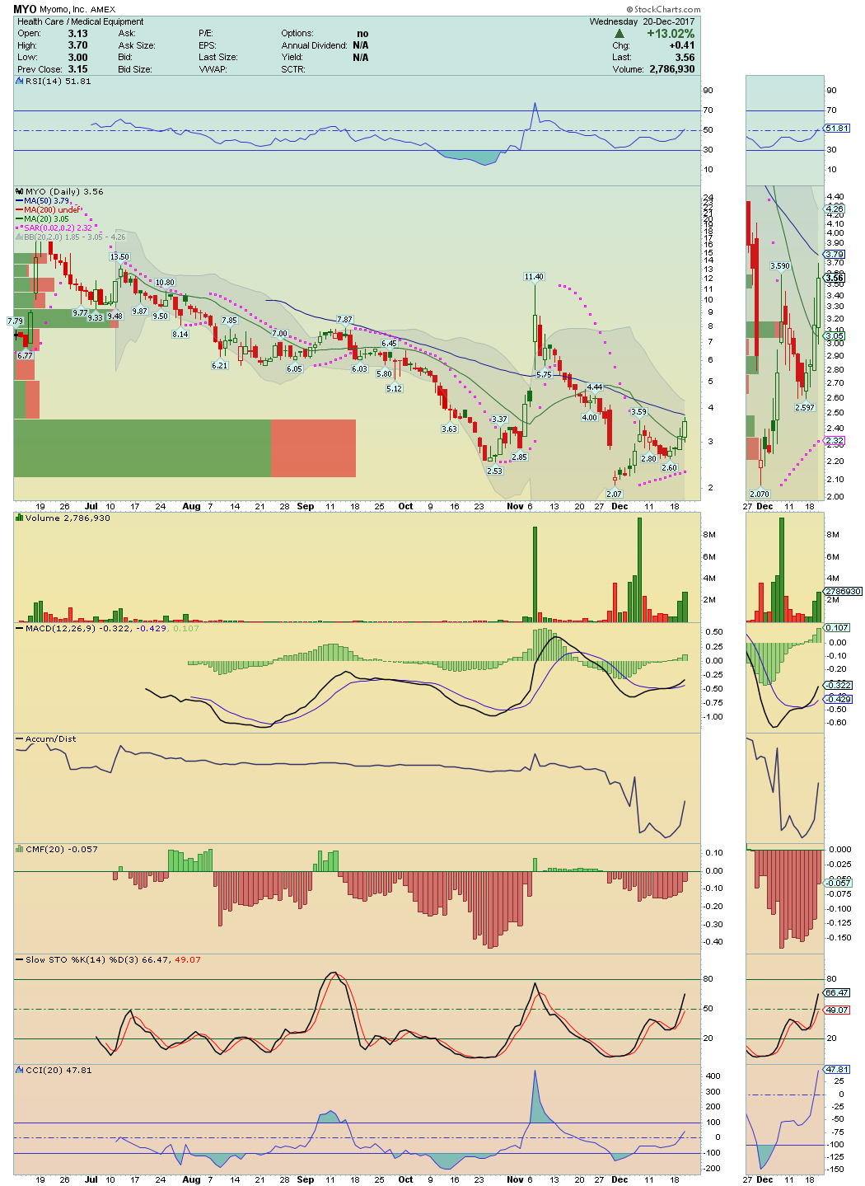The width and height of the screenshot is (865, 1186).
Task: Click the -0.057 CMF value tag
Action: point(839,883)
